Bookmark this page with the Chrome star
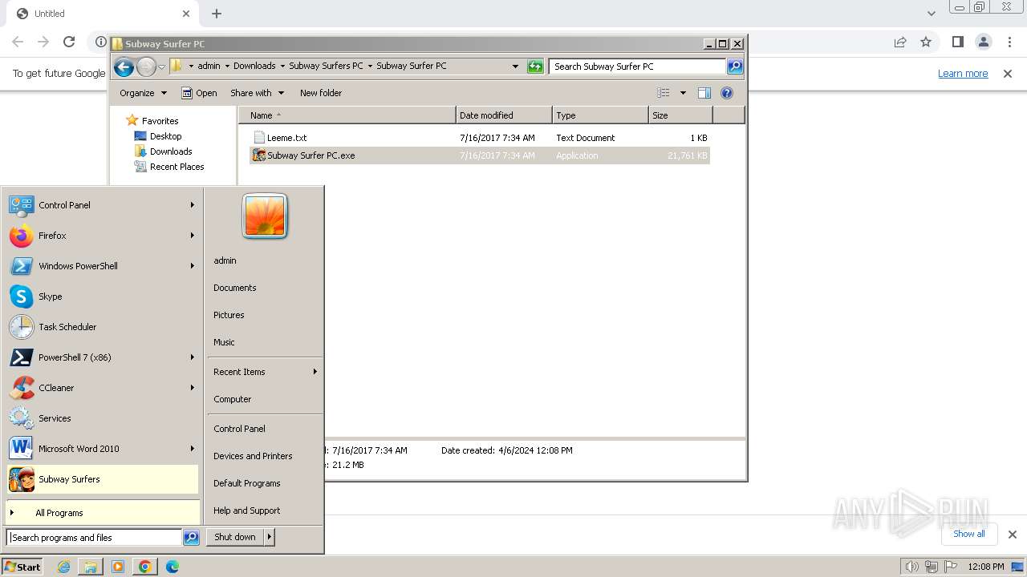This screenshot has height=577, width=1027. click(926, 42)
